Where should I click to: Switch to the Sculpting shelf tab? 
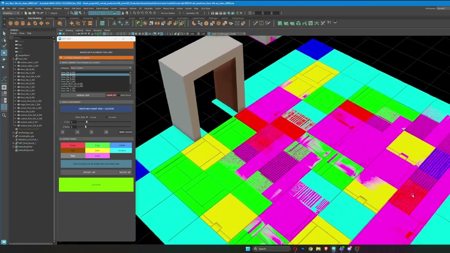click(x=50, y=18)
